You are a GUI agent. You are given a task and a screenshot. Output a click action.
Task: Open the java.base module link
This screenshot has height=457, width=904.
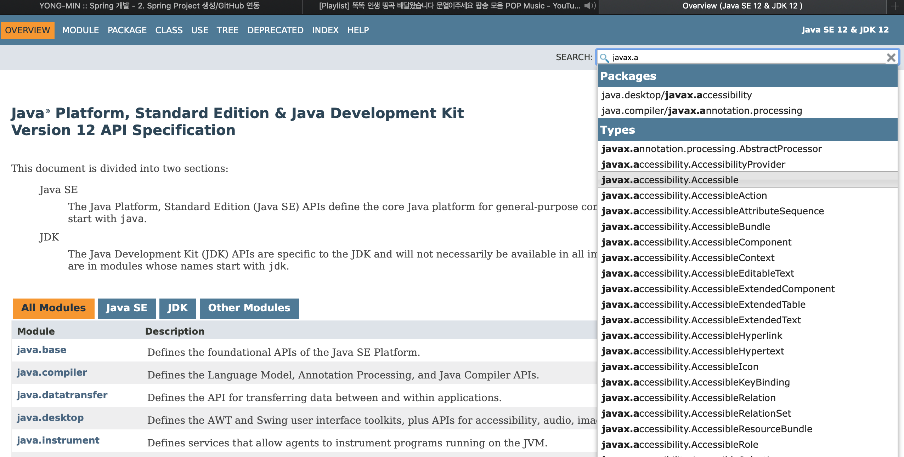pyautogui.click(x=41, y=350)
